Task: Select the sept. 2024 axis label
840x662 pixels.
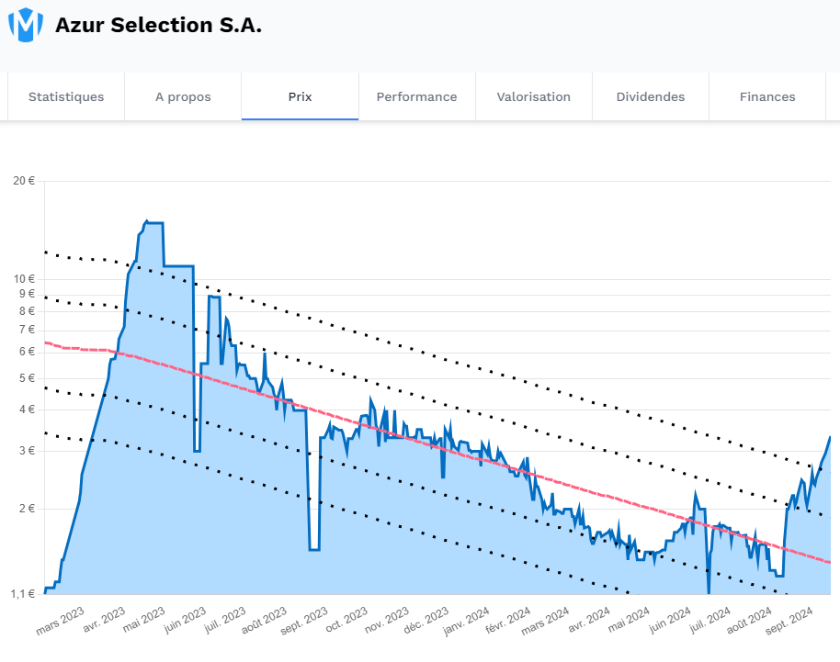Action: pos(789,621)
